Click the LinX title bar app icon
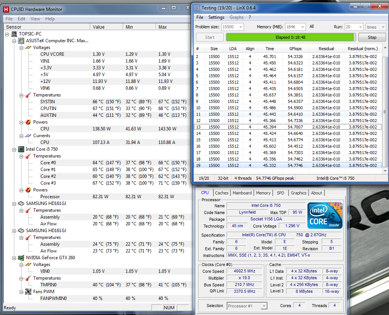This screenshot has width=389, height=315. click(x=196, y=8)
